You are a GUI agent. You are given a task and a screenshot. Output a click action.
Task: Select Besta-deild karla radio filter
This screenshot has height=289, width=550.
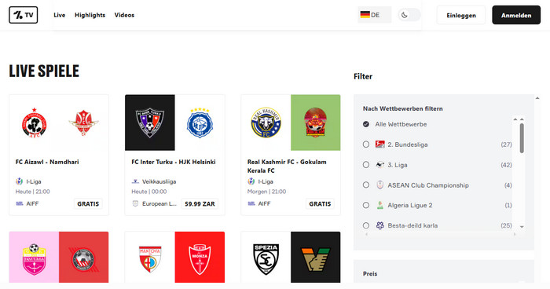366,225
